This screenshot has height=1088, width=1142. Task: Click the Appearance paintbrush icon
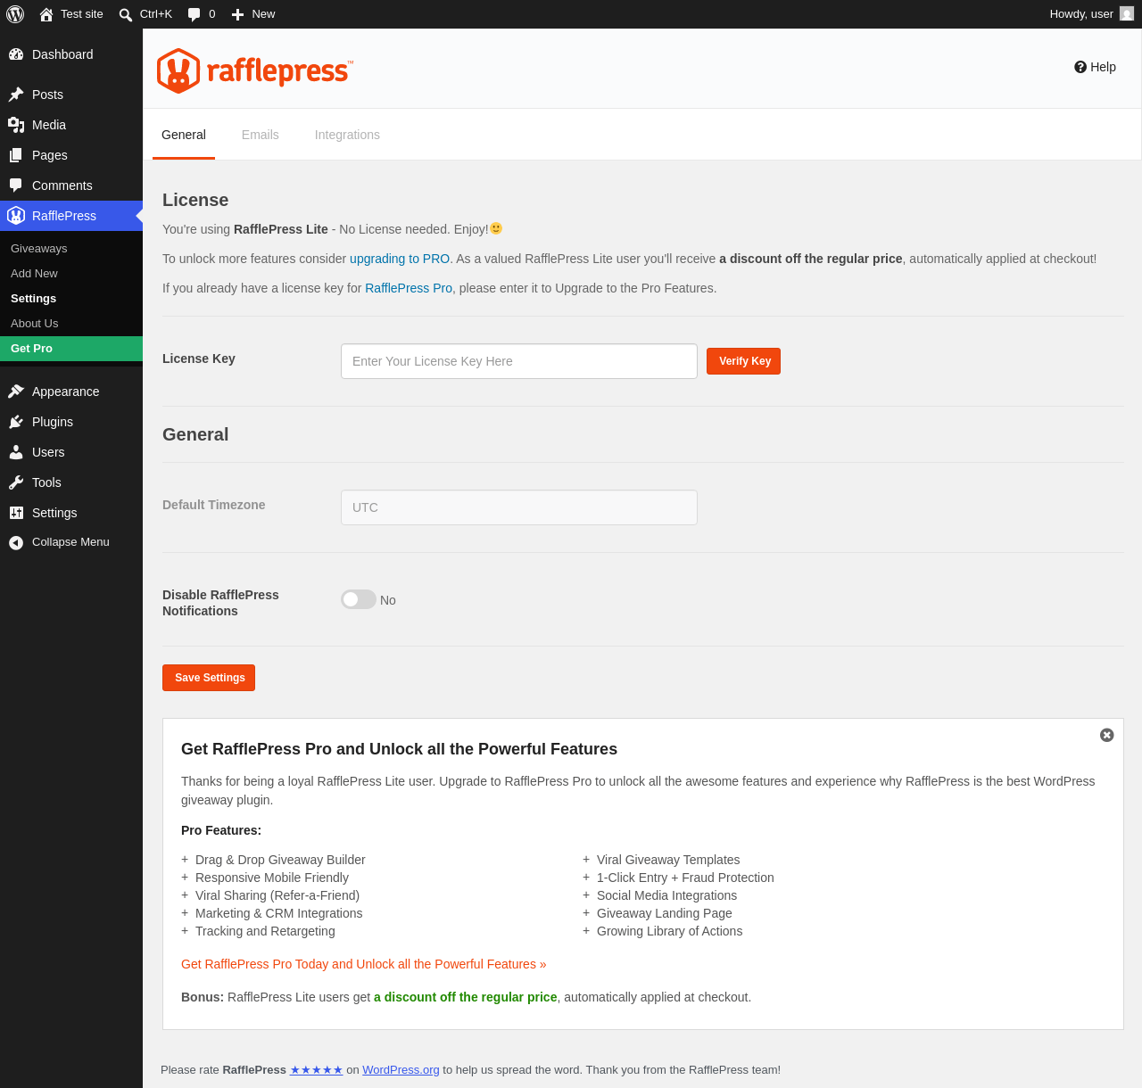pyautogui.click(x=16, y=392)
